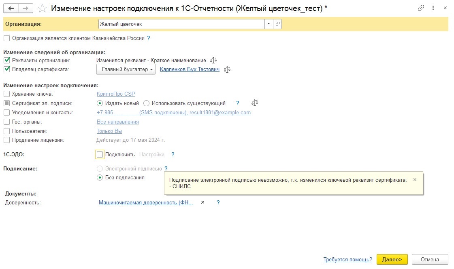Show help for Казначейство России option
The image size is (454, 269).
tap(149, 38)
